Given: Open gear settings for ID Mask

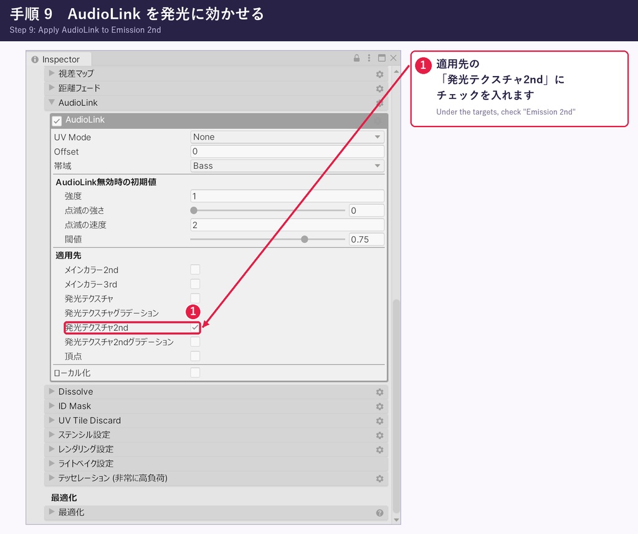Looking at the screenshot, I should pos(379,407).
